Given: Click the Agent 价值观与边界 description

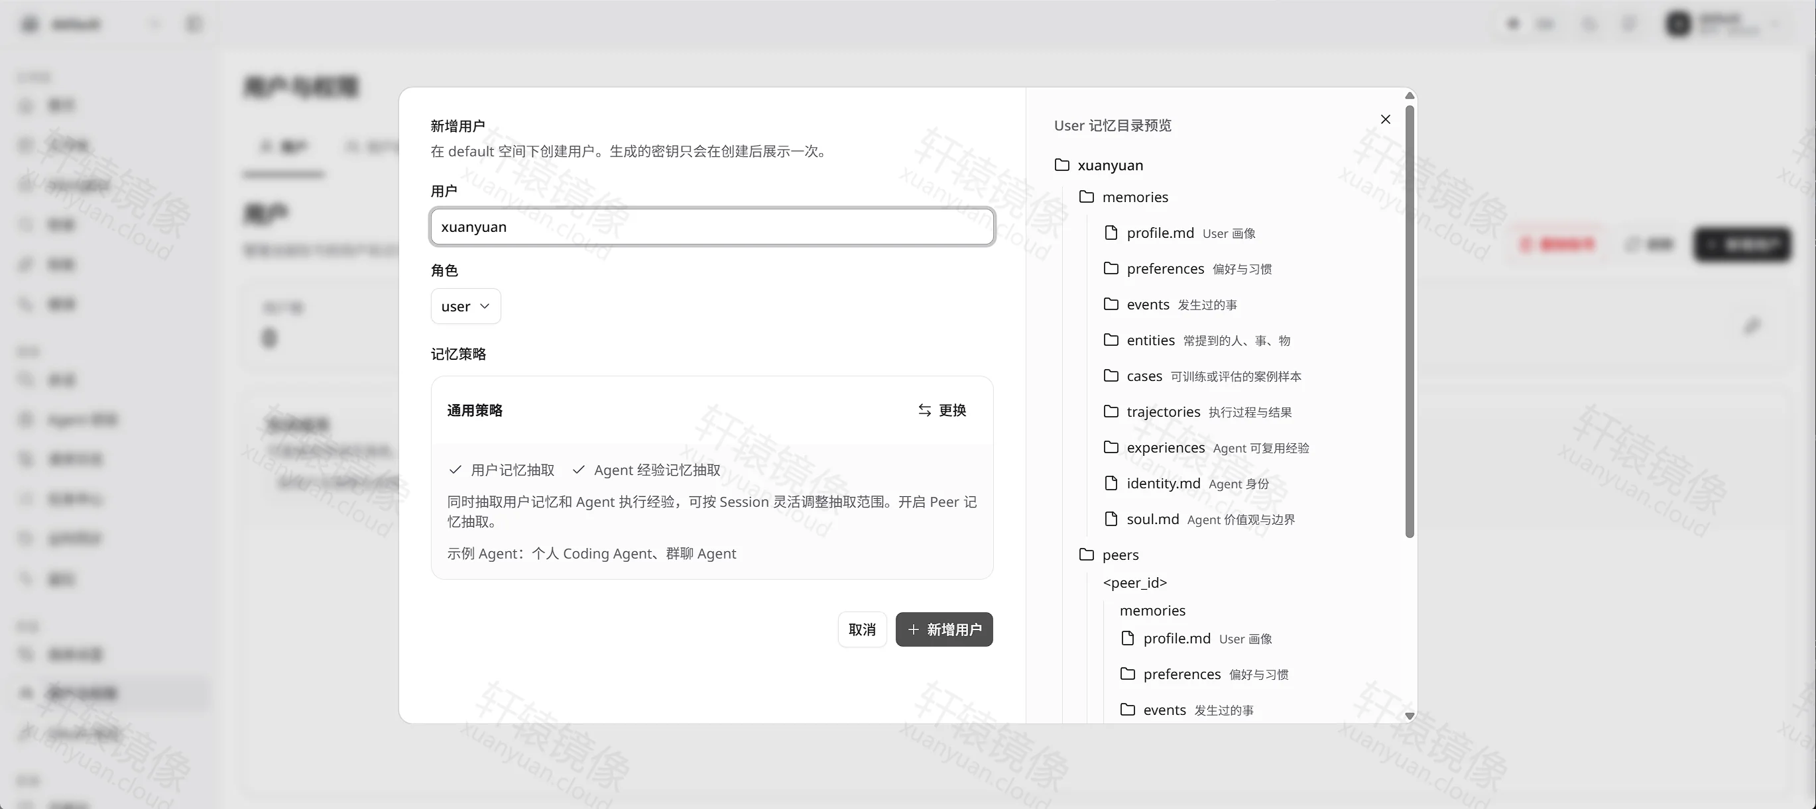Looking at the screenshot, I should 1241,520.
